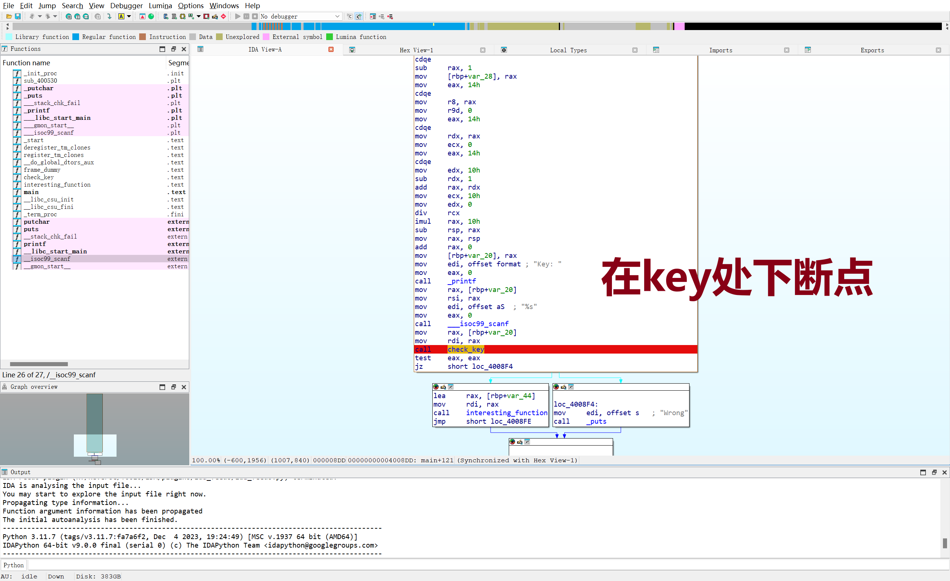Select check_key in the Functions list

pyautogui.click(x=39, y=177)
